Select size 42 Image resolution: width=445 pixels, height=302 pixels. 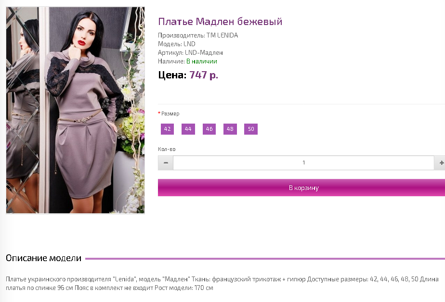[x=167, y=129]
